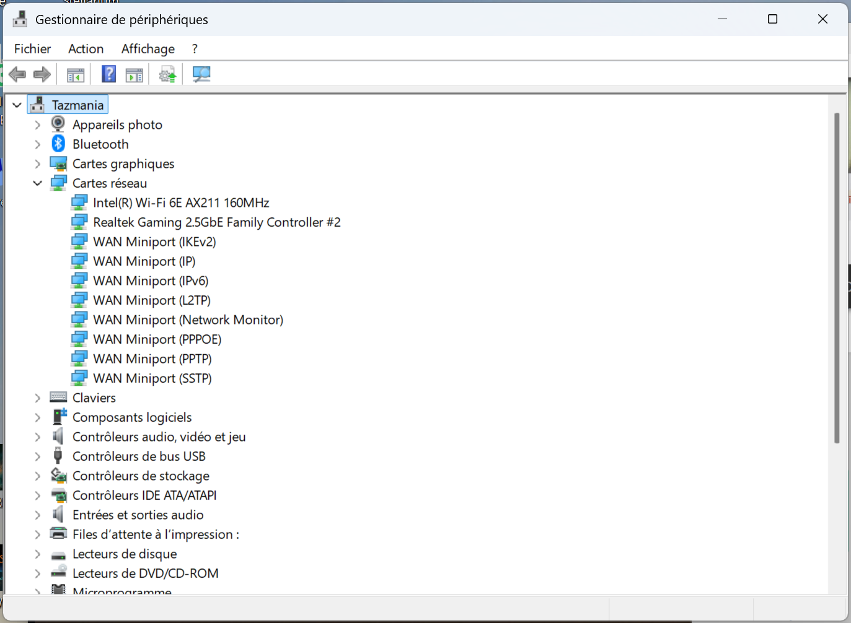Screen dimensions: 851x623
Task: Open the ? help menu
Action: pos(195,49)
